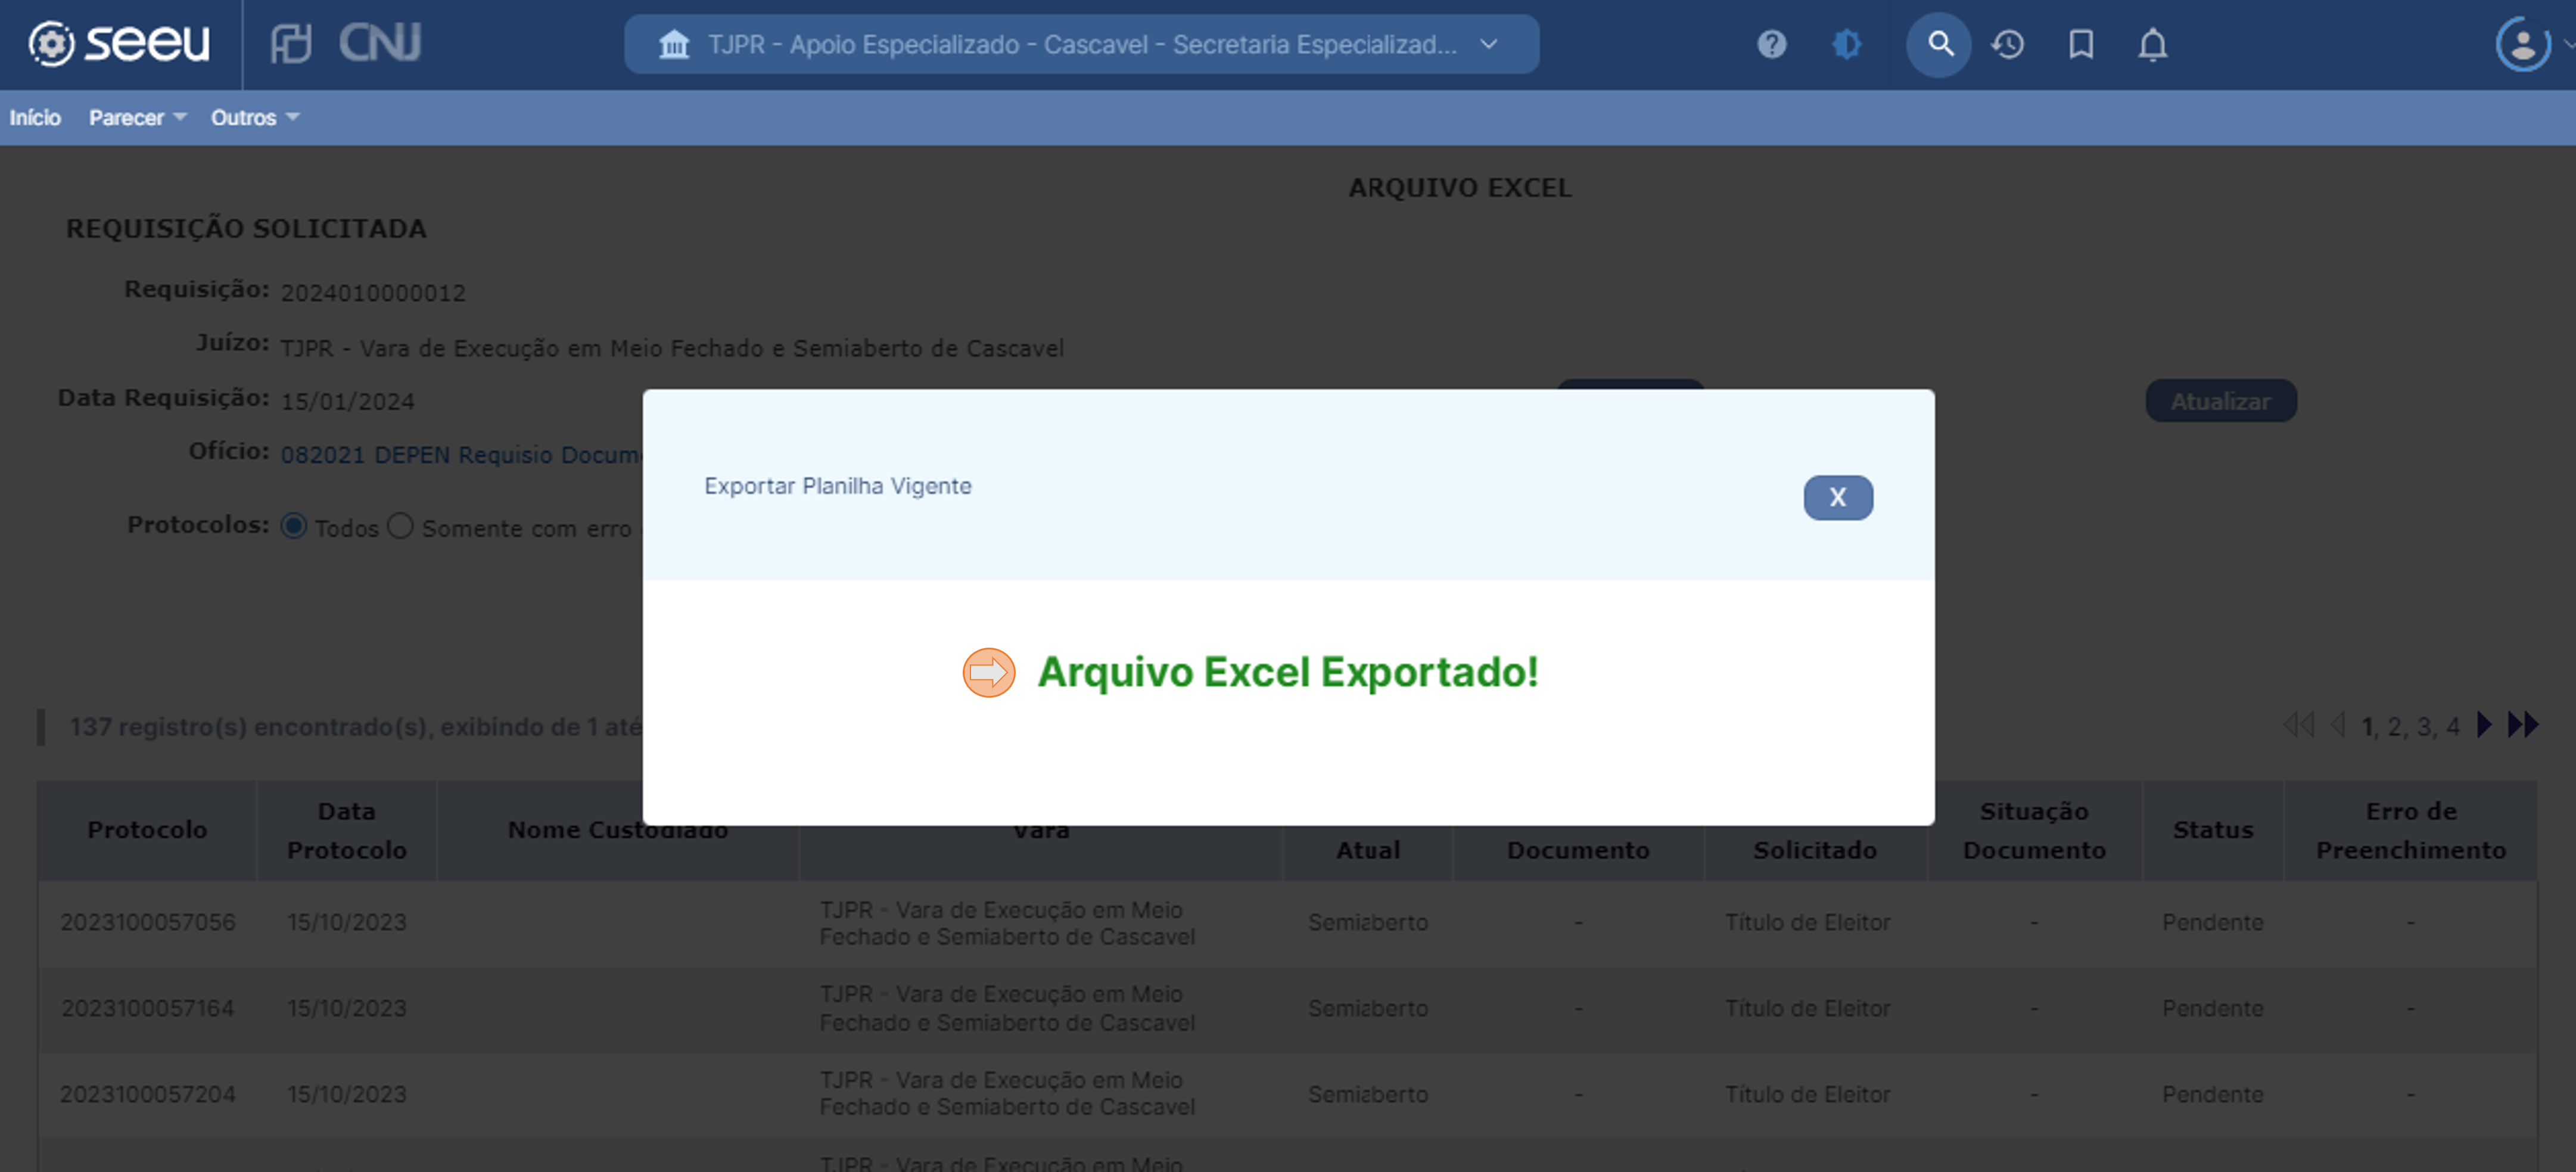The width and height of the screenshot is (2576, 1172).
Task: Click the Atualizar button
Action: [2220, 401]
